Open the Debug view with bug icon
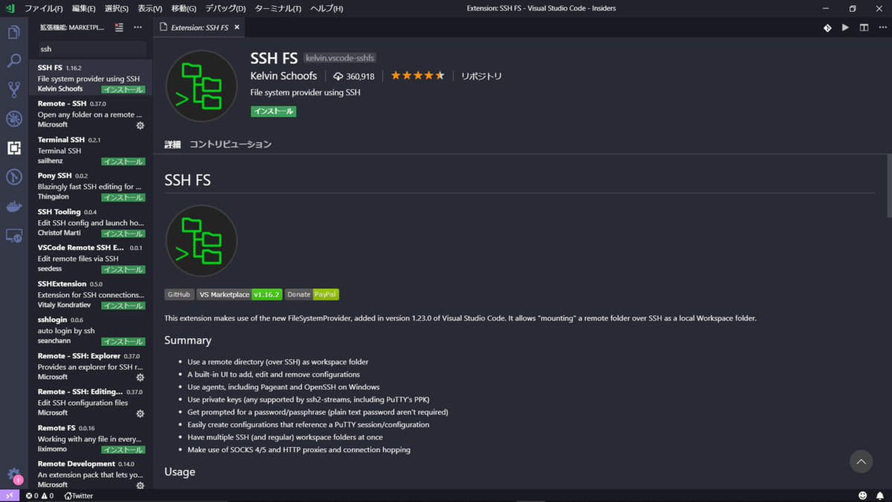Image resolution: width=892 pixels, height=502 pixels. tap(13, 119)
